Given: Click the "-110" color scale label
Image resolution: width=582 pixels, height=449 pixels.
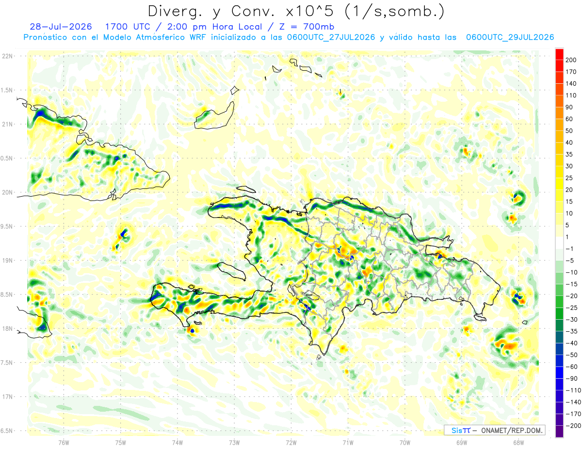Looking at the screenshot, I should [x=574, y=390].
